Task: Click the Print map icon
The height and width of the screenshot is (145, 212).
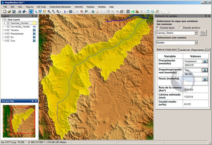Action: tap(19, 12)
